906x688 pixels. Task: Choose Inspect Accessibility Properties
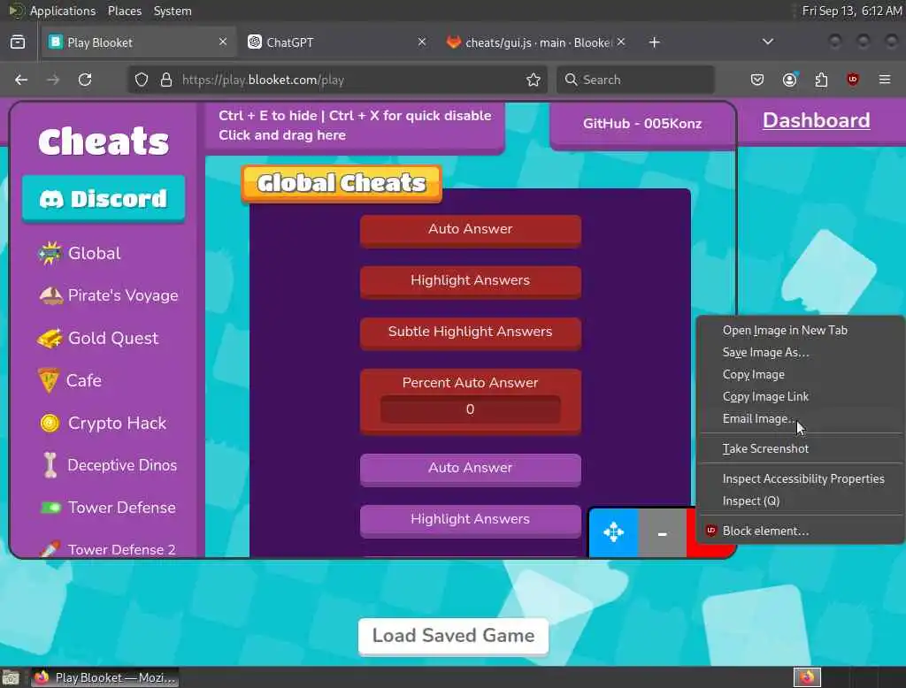coord(800,479)
